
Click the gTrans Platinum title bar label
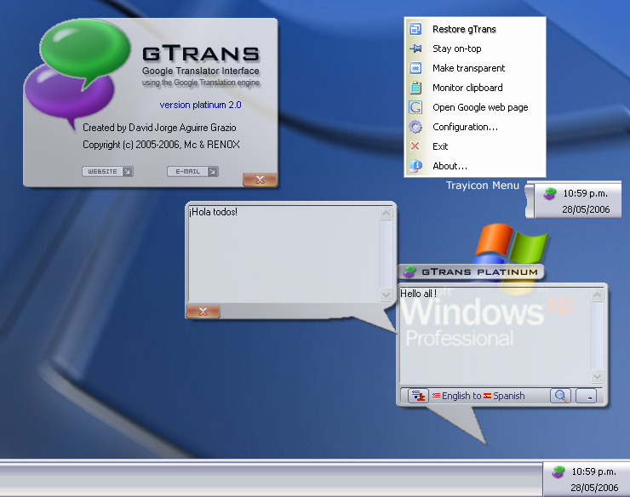(x=479, y=272)
